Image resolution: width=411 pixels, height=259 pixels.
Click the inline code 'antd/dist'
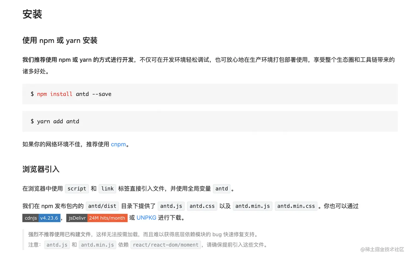pos(102,206)
